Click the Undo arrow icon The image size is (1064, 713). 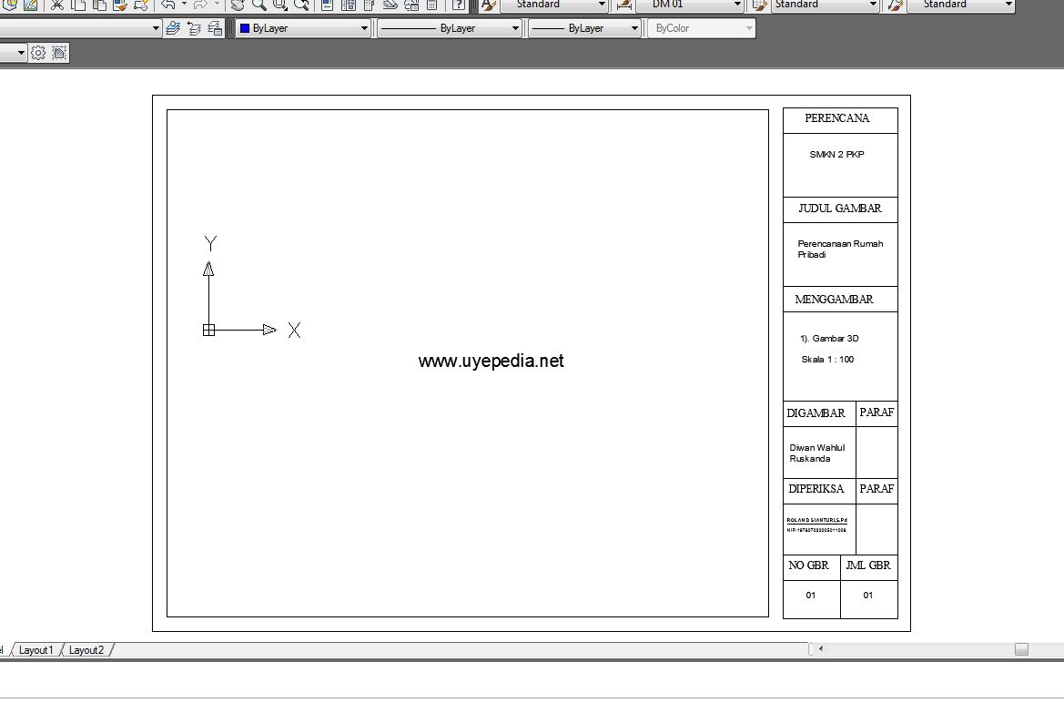pos(167,5)
